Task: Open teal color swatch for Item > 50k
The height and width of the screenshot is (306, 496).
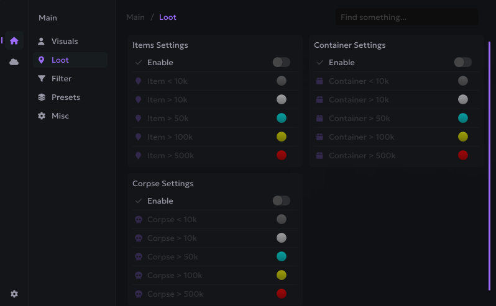Action: pyautogui.click(x=282, y=119)
